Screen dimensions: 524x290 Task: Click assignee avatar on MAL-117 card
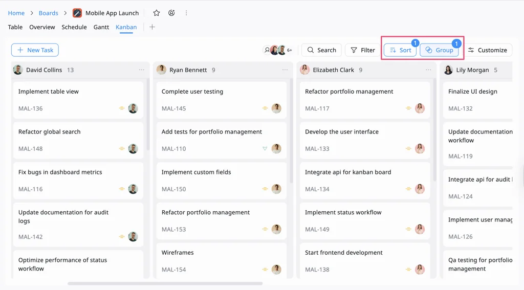[x=420, y=108]
